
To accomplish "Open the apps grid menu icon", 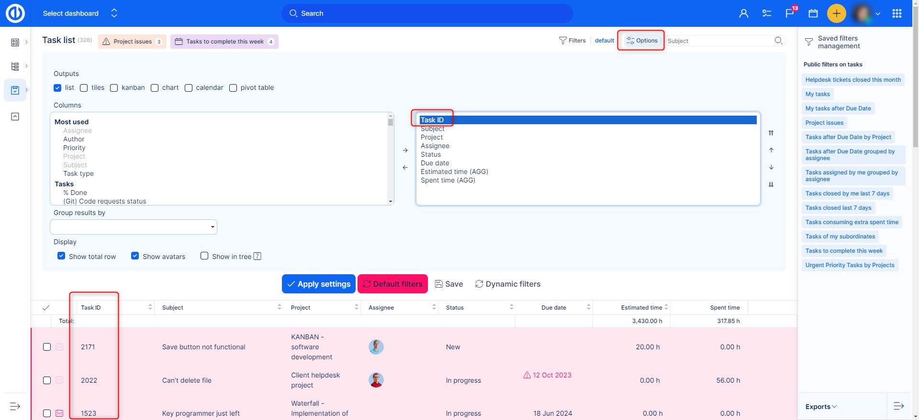I will tap(897, 13).
